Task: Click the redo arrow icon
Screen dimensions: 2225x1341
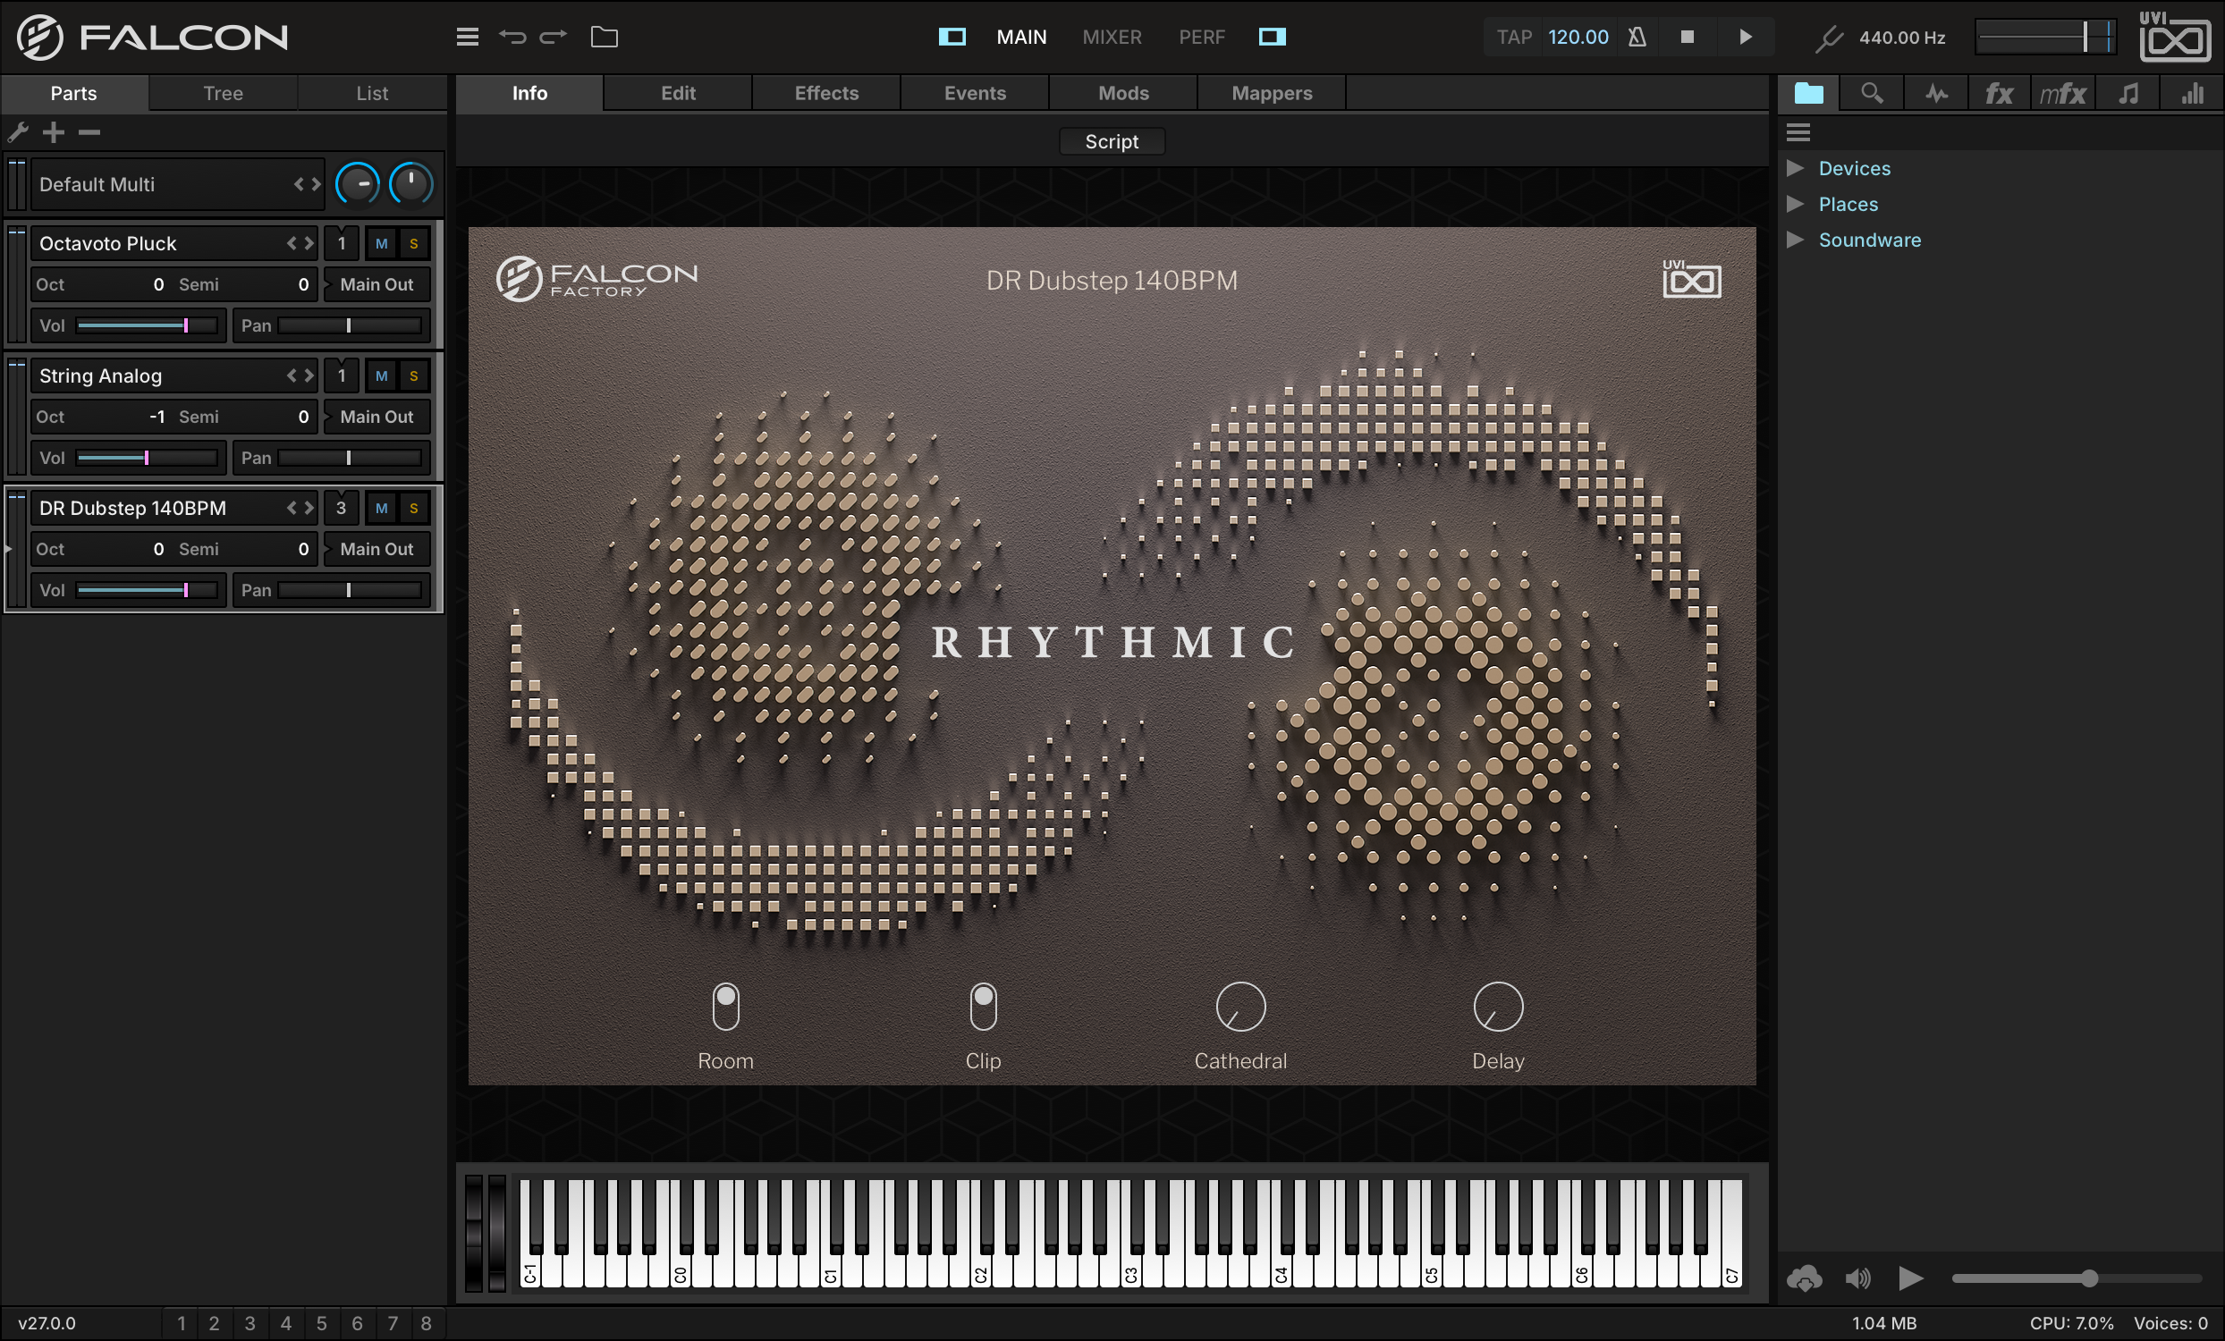Action: pos(553,37)
